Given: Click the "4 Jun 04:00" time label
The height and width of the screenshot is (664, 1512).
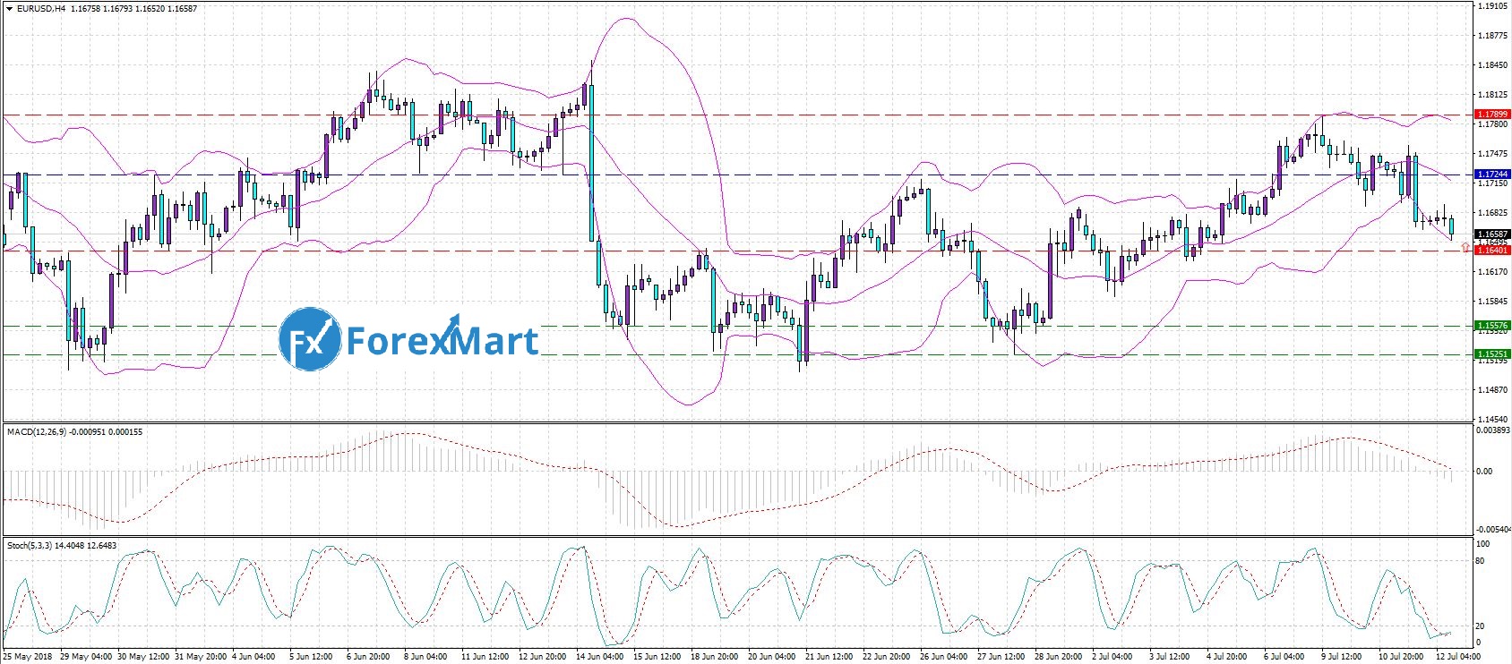Looking at the screenshot, I should tap(254, 657).
